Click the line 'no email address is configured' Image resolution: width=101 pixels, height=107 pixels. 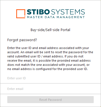coord(48,69)
